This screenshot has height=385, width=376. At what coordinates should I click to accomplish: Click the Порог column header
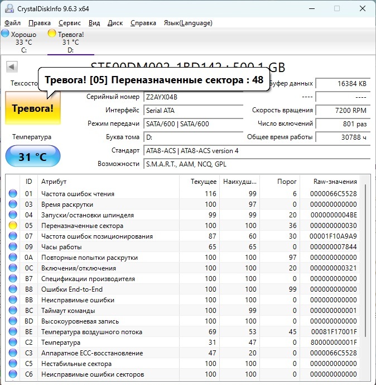coord(280,182)
